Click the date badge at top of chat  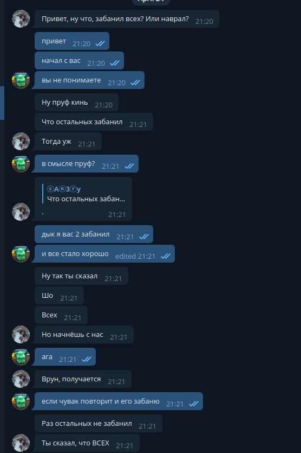click(151, 2)
